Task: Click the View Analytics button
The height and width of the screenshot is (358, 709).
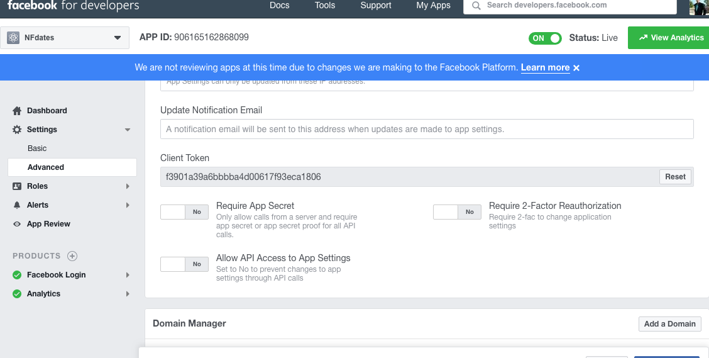Action: pos(668,38)
